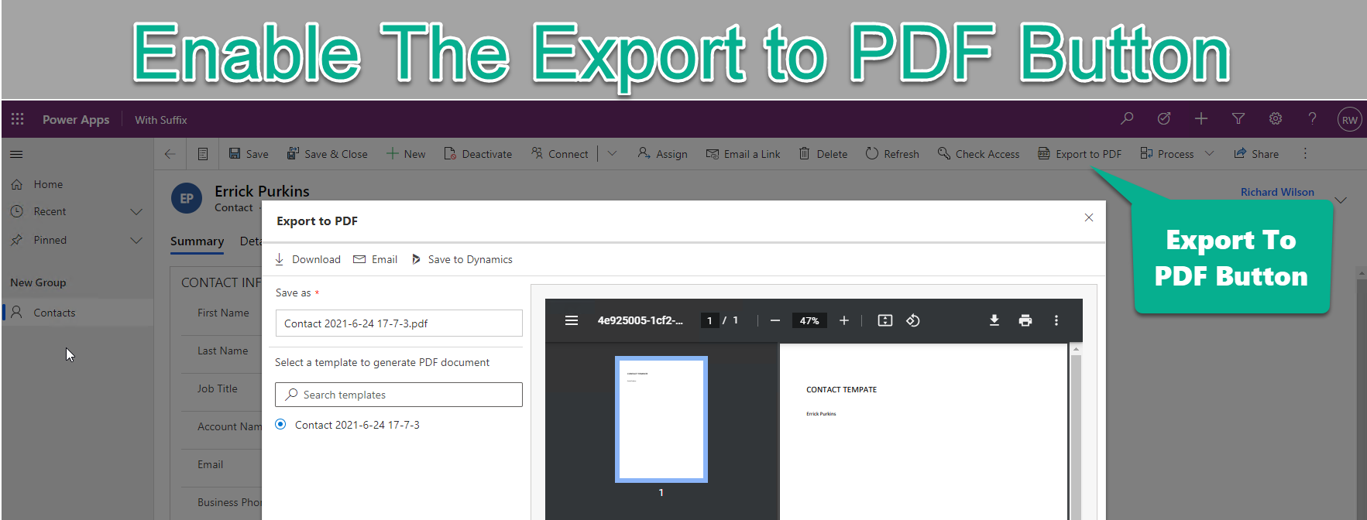Click the Connect command

[560, 154]
